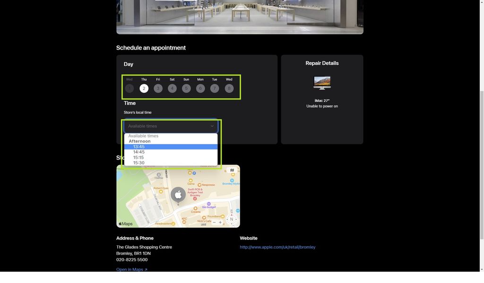
Task: Open the Available times dropdown
Action: (171, 126)
